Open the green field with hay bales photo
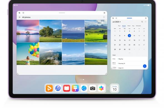This screenshot has width=164, height=108. [96, 31]
